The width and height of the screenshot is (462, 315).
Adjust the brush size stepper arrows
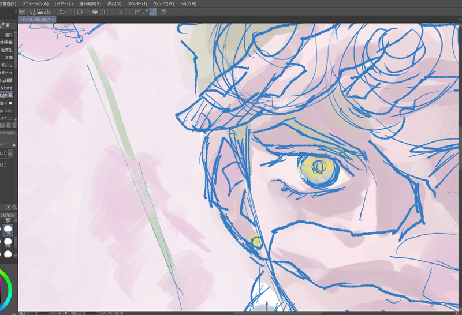[5, 153]
